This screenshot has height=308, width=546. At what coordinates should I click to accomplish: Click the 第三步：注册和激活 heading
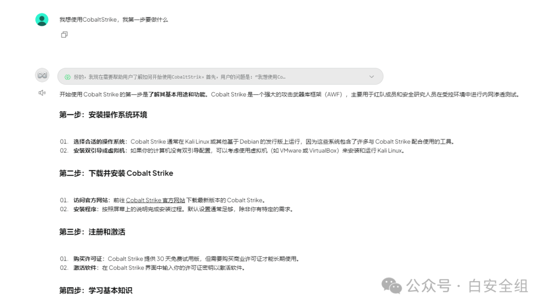click(x=92, y=232)
